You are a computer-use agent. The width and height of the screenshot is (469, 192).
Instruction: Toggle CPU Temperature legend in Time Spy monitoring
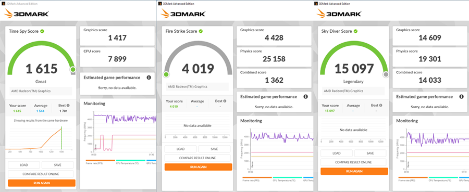click(130, 162)
